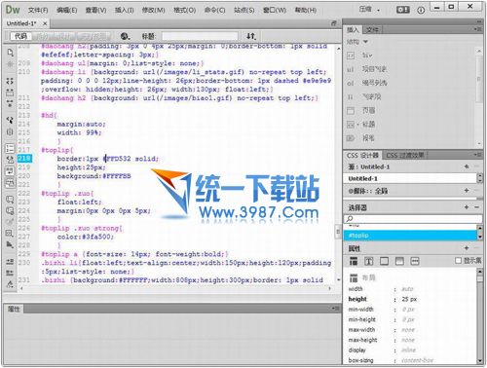Click the open documents icon in coding toolbar
This screenshot has height=368, width=487.
(x=10, y=53)
